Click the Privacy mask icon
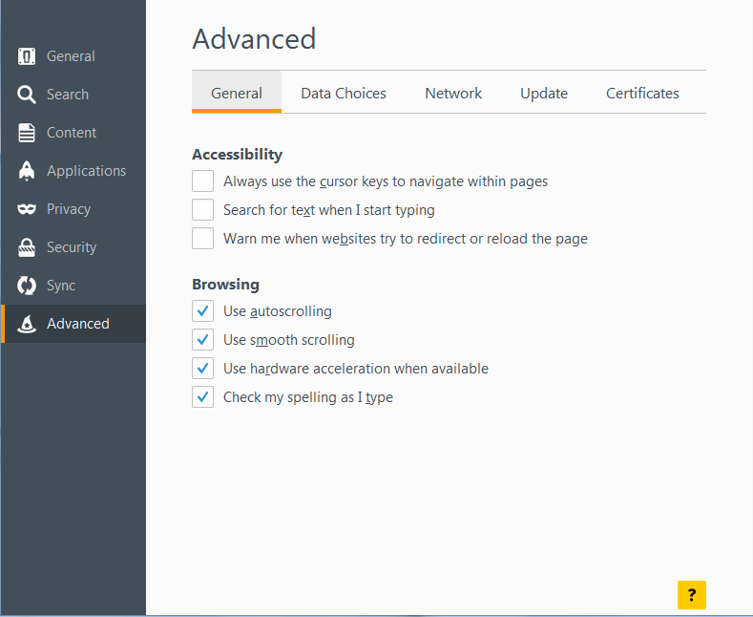This screenshot has width=753, height=617. pyautogui.click(x=27, y=209)
